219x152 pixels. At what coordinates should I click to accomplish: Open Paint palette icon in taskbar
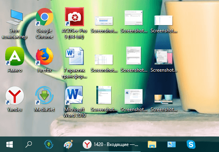(x=68, y=144)
